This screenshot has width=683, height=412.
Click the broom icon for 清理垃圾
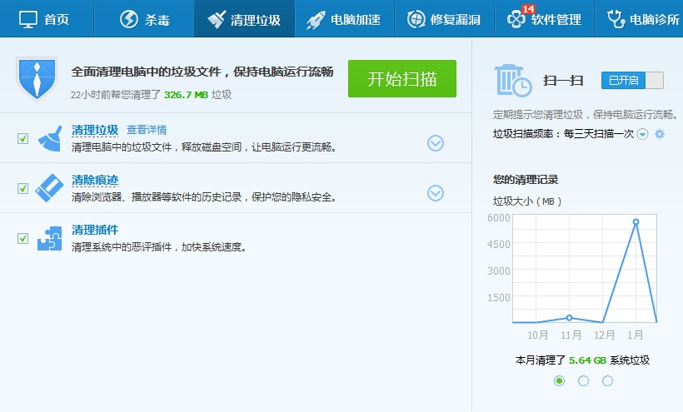click(50, 139)
